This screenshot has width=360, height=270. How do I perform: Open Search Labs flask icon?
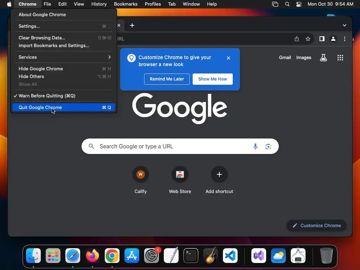coord(323,58)
